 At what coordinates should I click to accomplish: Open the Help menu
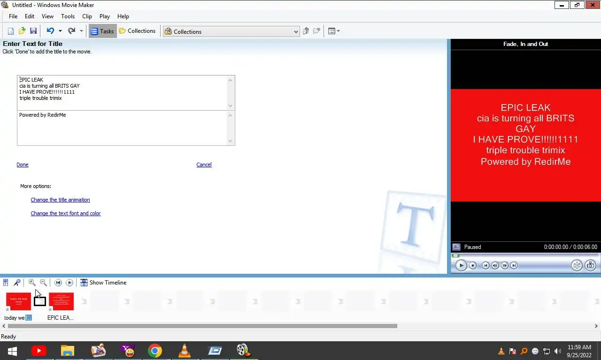pos(123,16)
